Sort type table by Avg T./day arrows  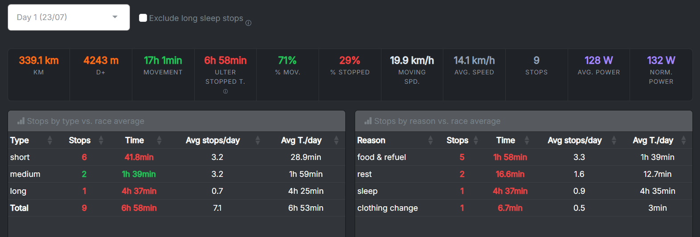pos(336,140)
